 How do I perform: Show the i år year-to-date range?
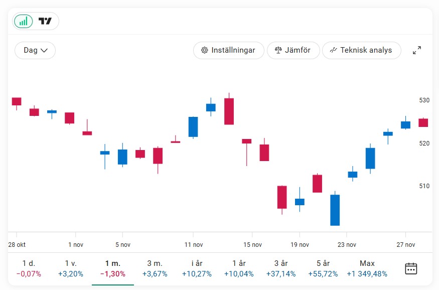pyautogui.click(x=197, y=268)
